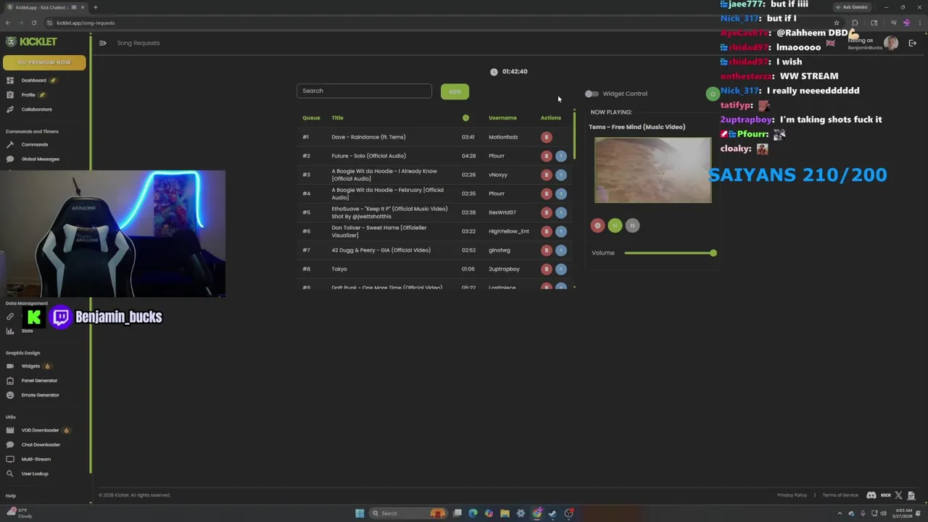Click username 'HighYellow_Ent' in queue
Screen dimensions: 928x522
(508, 231)
